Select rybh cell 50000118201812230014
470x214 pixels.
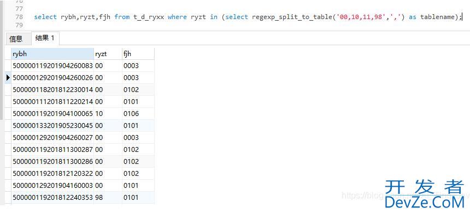click(52, 89)
